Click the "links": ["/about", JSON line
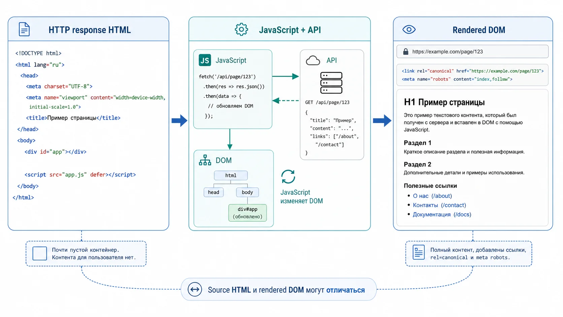This screenshot has width=563, height=317. point(334,136)
